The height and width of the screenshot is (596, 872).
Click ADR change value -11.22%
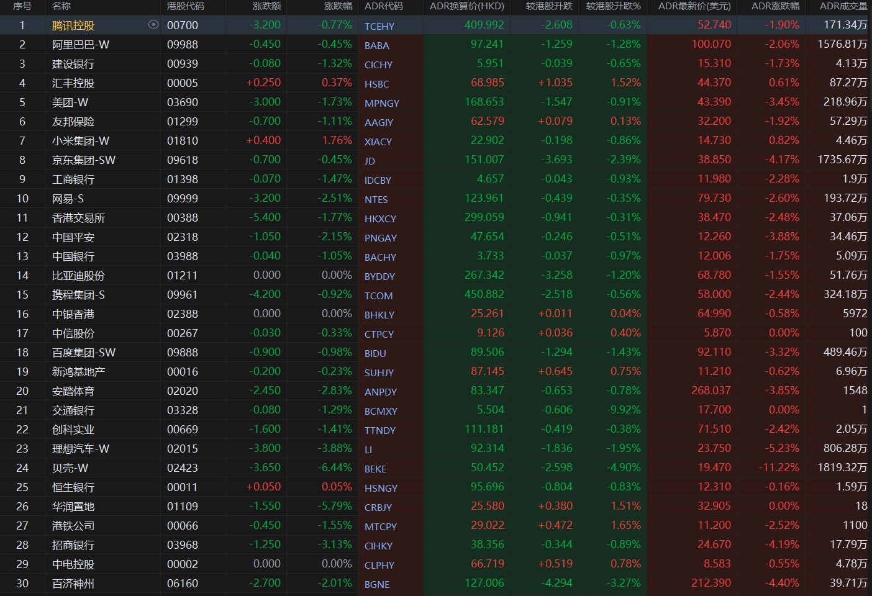[x=779, y=467]
